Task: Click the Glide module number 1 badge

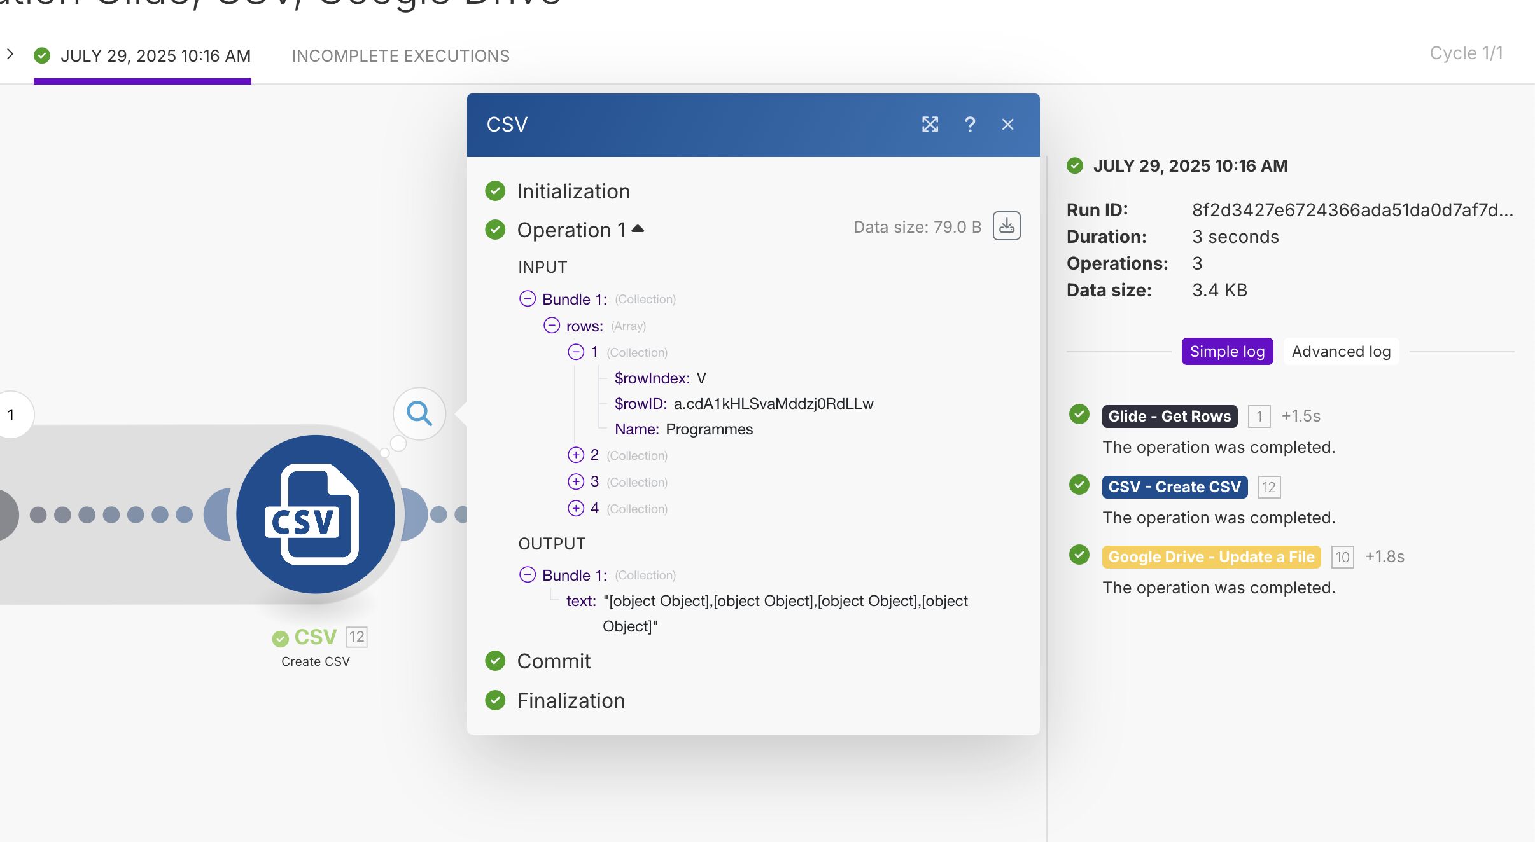Action: (1259, 417)
